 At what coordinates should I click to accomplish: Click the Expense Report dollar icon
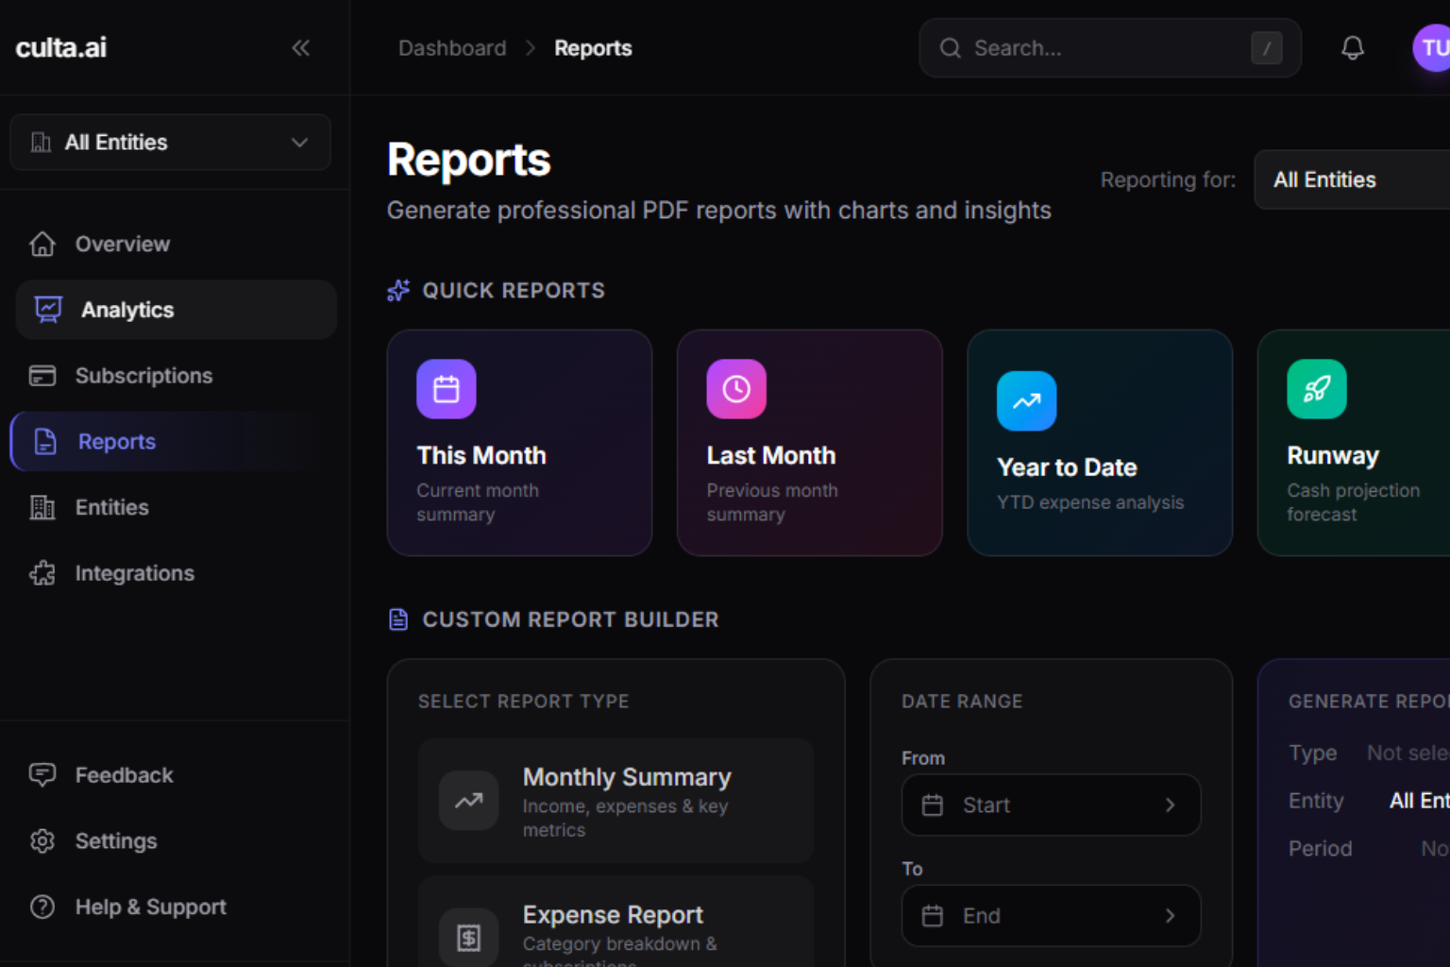[x=469, y=937]
